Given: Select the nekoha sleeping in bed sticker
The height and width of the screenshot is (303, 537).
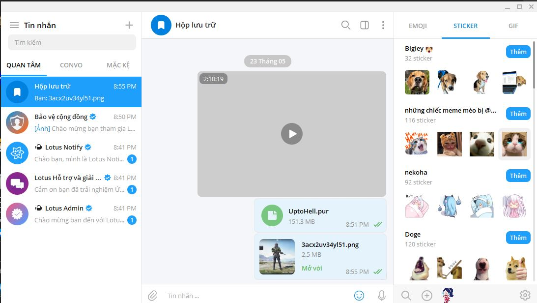Looking at the screenshot, I should point(482,206).
